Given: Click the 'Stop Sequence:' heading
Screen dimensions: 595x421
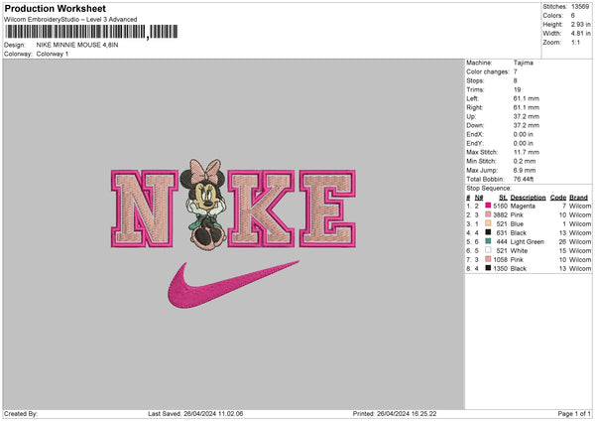Looking at the screenshot, I should [x=489, y=188].
